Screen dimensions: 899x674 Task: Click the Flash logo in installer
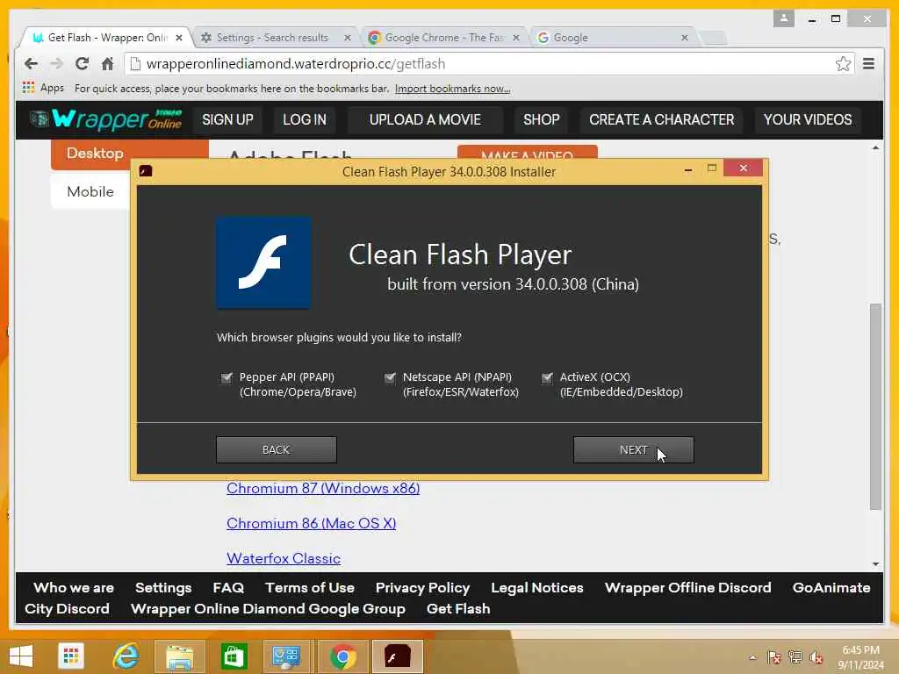263,262
